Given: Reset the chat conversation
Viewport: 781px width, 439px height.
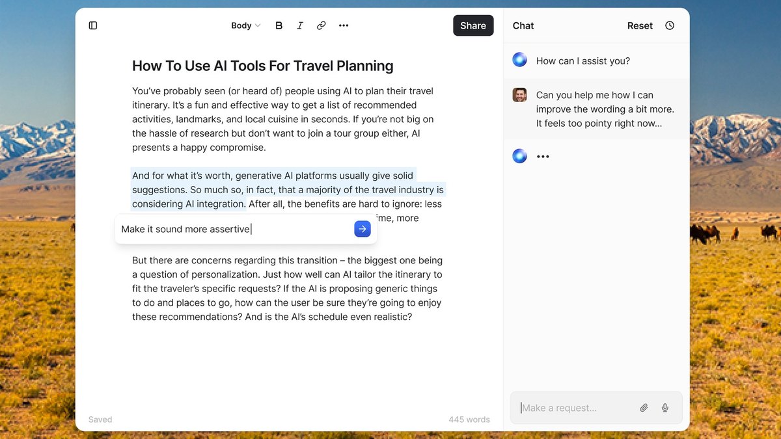Looking at the screenshot, I should click(640, 25).
